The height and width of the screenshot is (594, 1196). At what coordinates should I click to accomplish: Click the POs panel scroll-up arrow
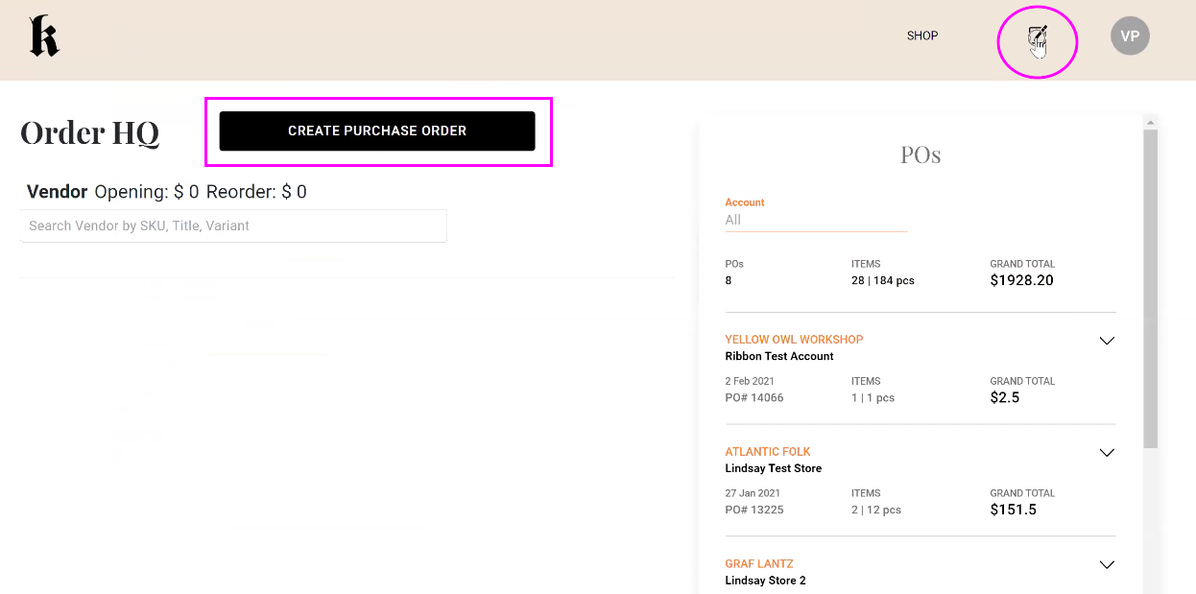(x=1150, y=122)
